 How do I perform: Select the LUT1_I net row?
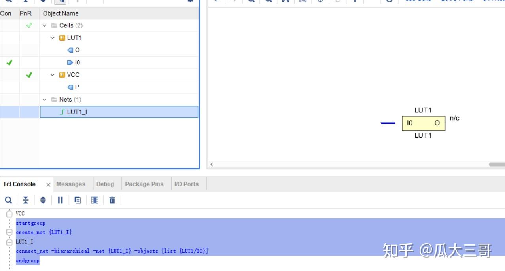click(119, 112)
